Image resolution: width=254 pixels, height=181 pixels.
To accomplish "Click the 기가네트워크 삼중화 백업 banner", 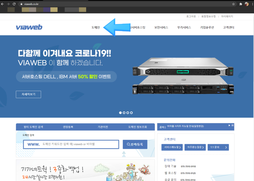I will tap(85, 170).
